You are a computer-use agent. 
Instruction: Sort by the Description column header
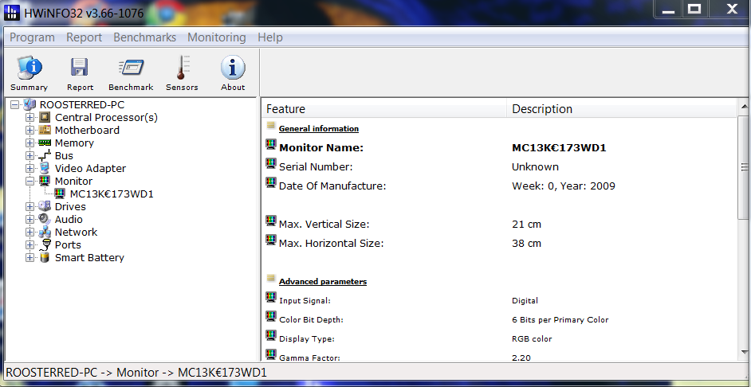coord(622,109)
